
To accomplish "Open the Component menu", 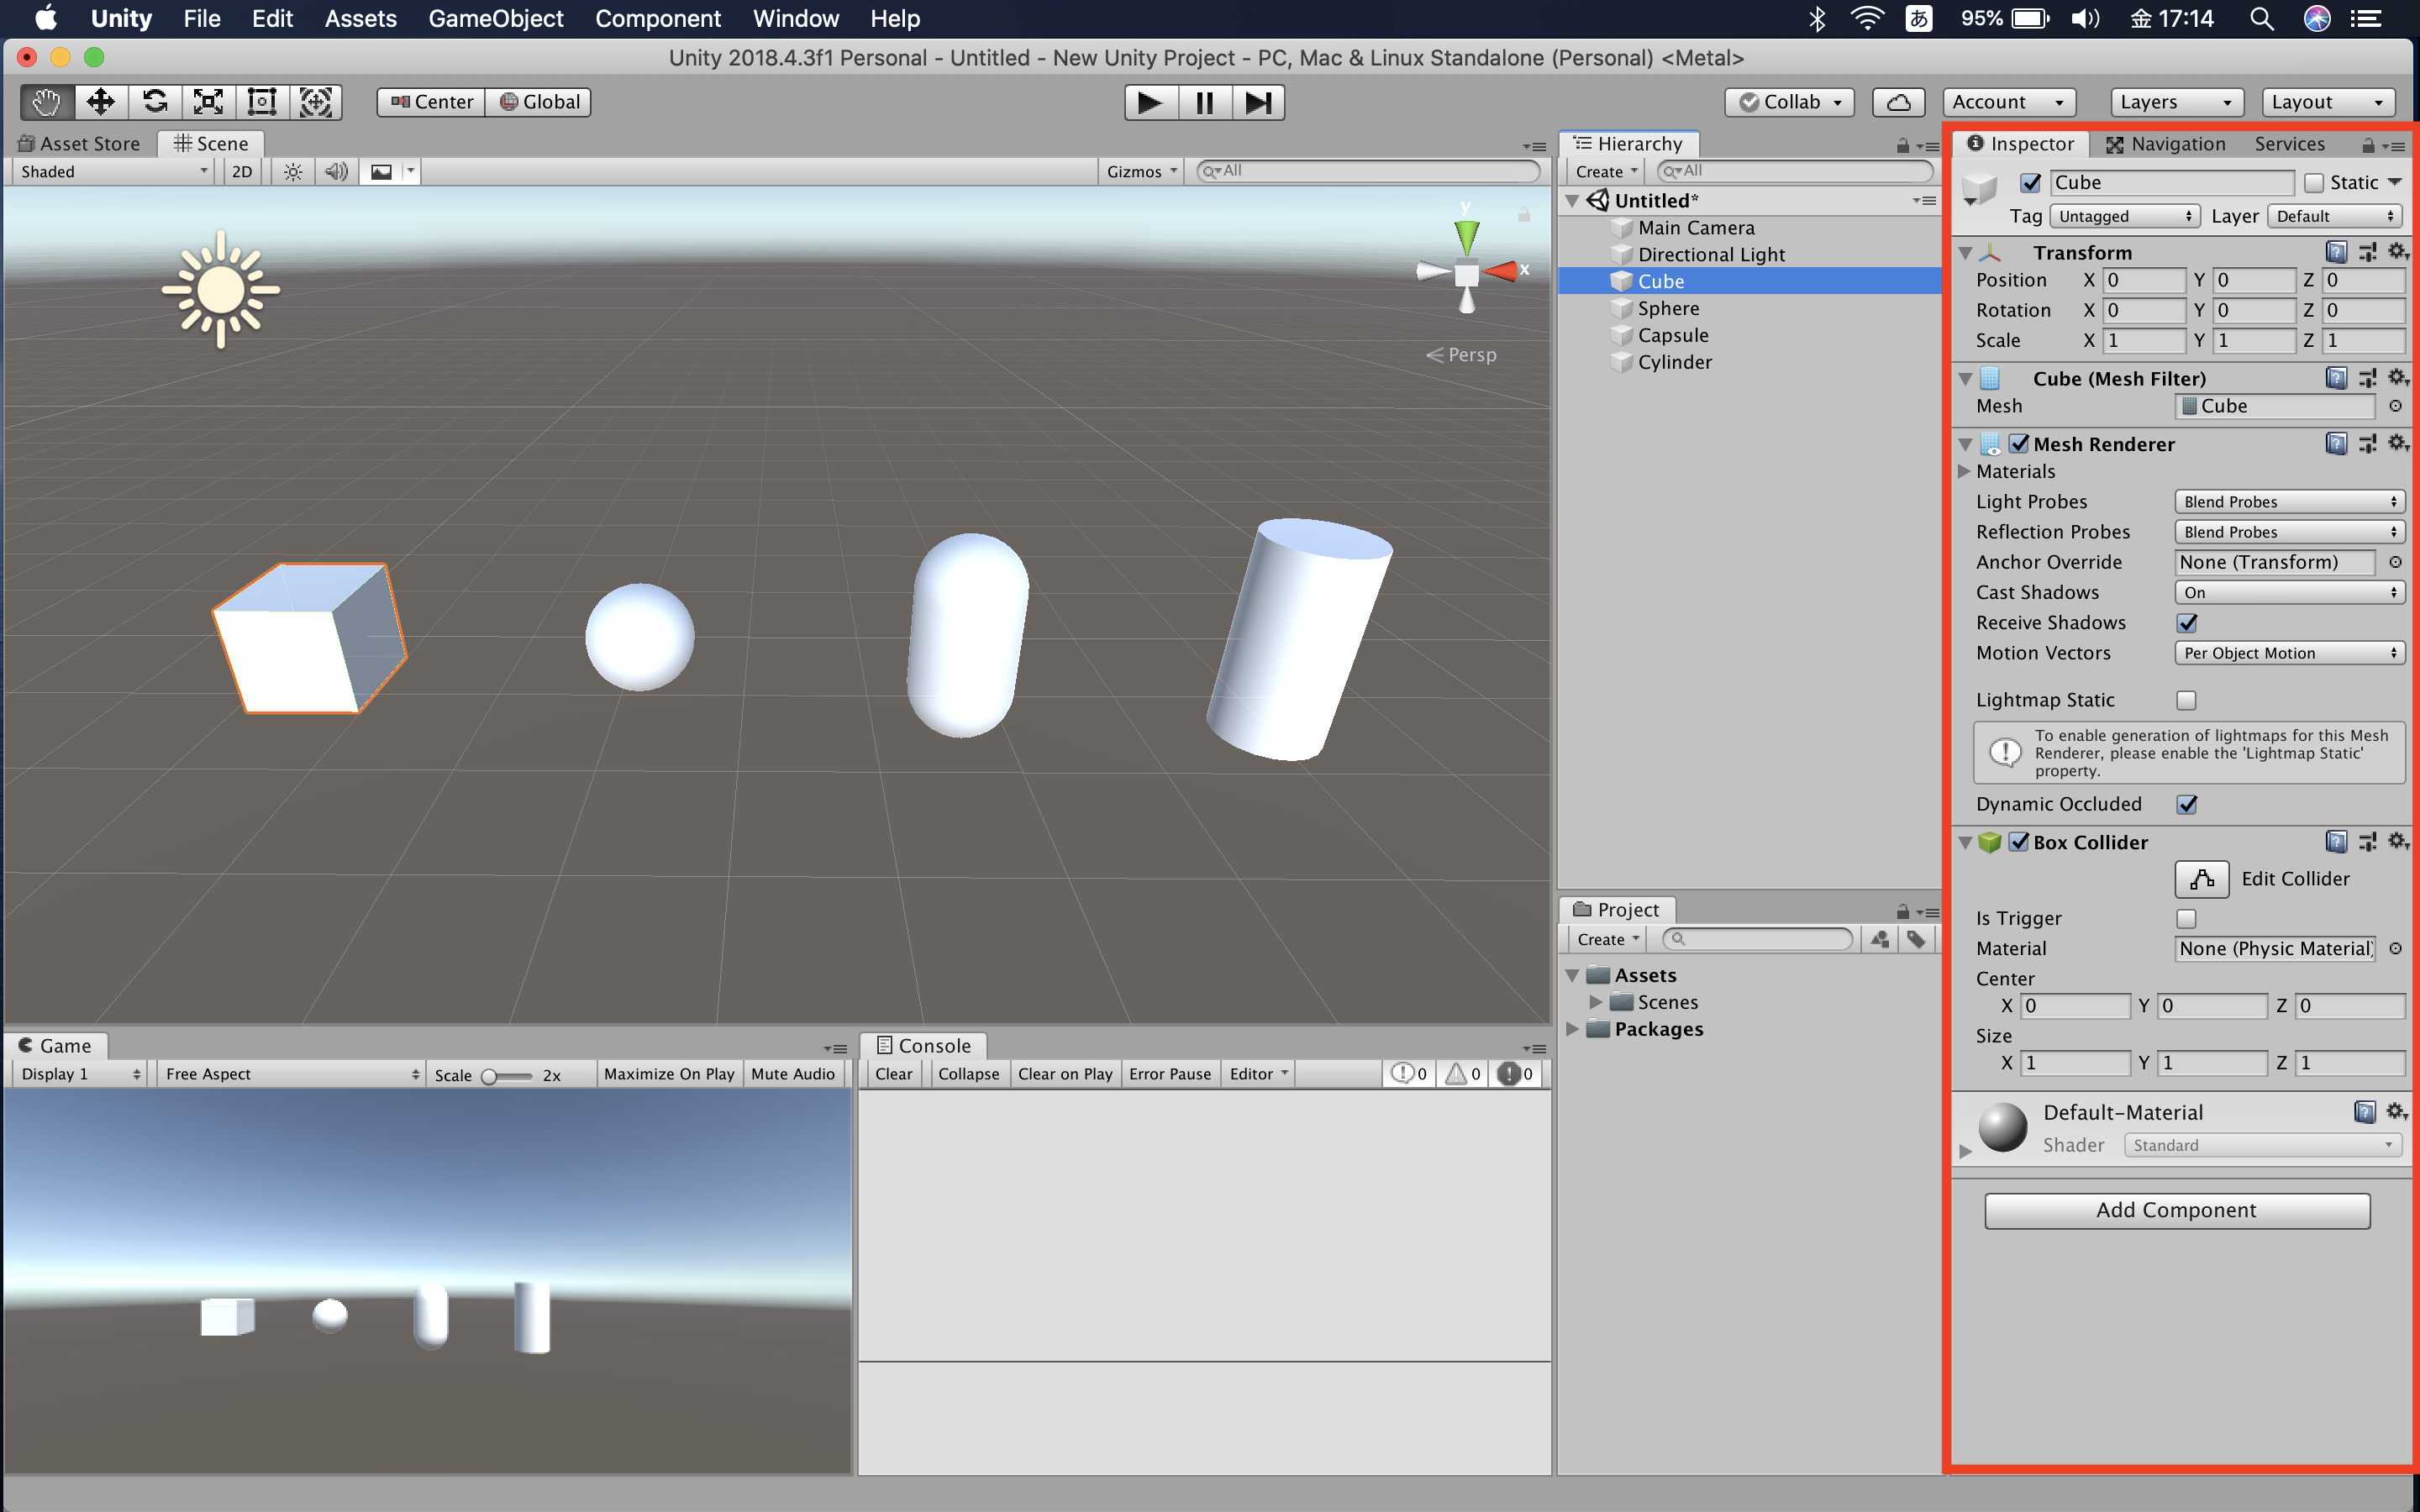I will 658,19.
